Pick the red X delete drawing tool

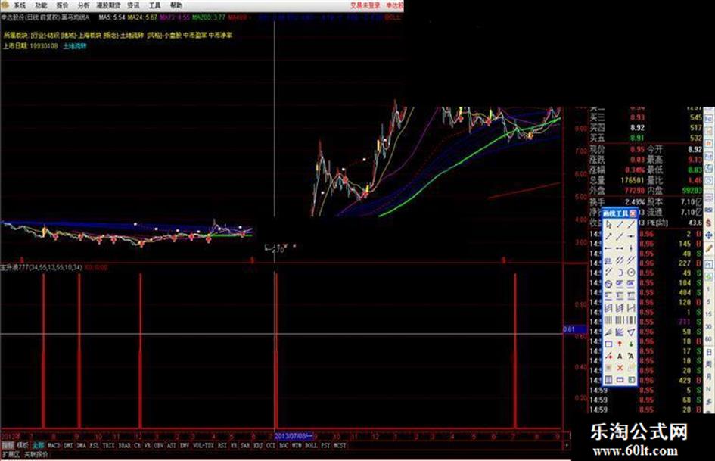coord(620,368)
